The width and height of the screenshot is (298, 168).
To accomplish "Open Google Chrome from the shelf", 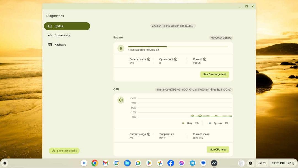I will [x=95, y=163].
